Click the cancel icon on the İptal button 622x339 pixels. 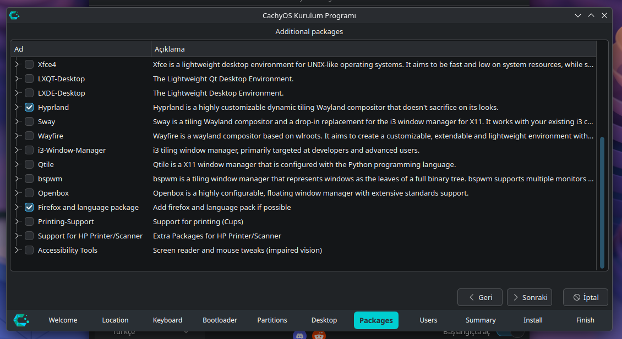(577, 297)
